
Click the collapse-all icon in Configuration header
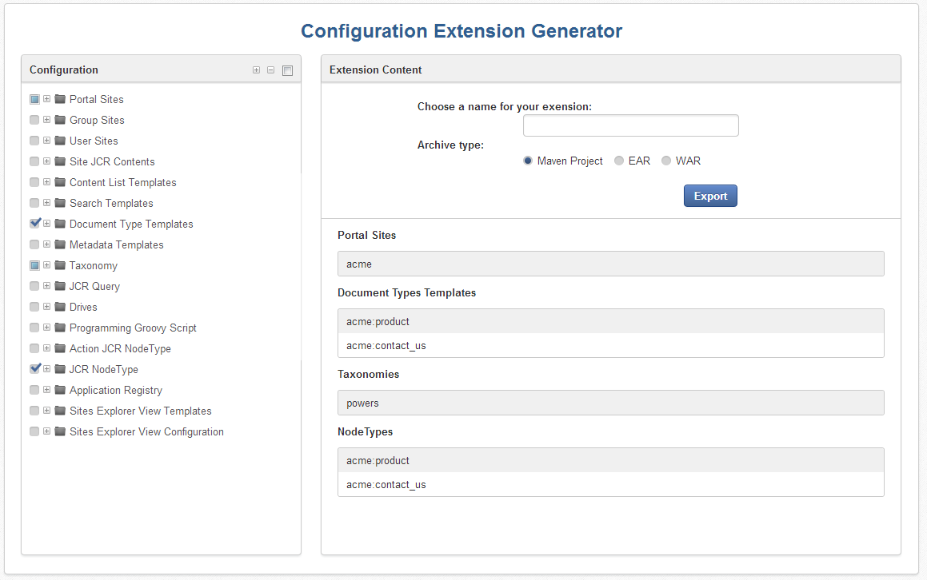click(x=271, y=70)
